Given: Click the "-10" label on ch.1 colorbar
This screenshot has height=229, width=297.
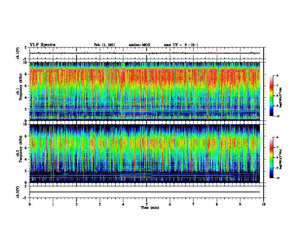Looking at the screenshot, I should [277, 116].
